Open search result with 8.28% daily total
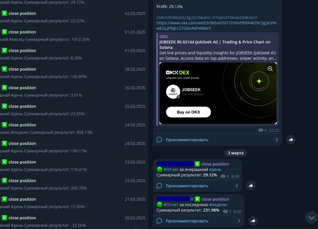 pyautogui.click(x=74, y=54)
